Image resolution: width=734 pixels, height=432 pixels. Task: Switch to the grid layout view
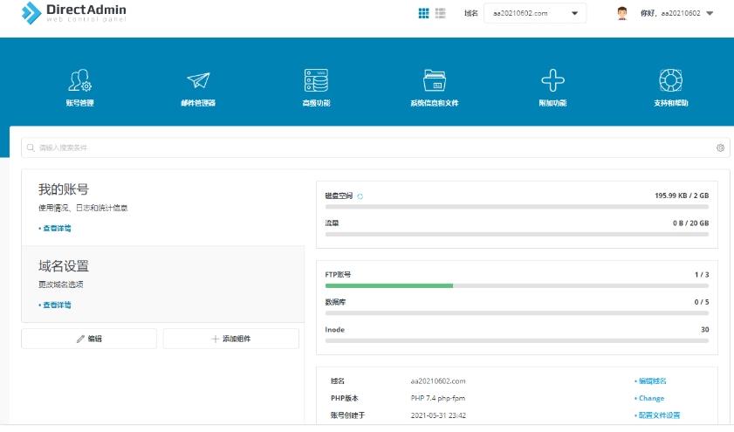[x=423, y=13]
